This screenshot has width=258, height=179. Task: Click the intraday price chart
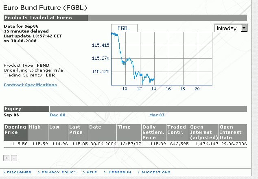point(162,58)
